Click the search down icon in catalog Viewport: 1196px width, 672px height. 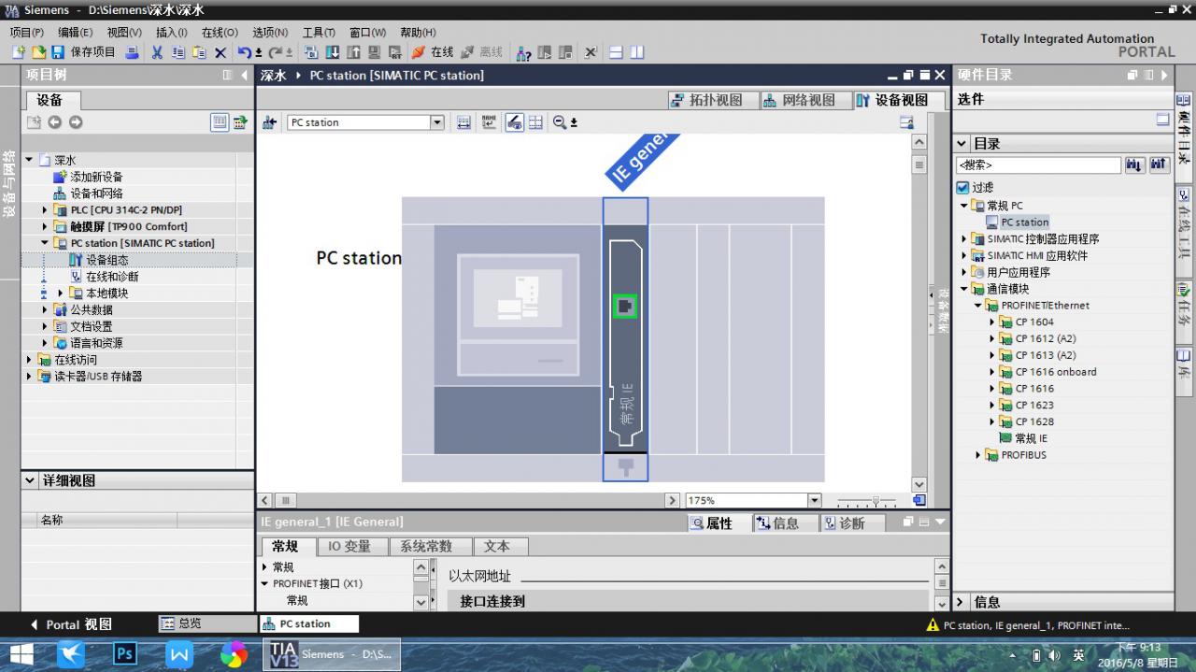click(x=1134, y=165)
